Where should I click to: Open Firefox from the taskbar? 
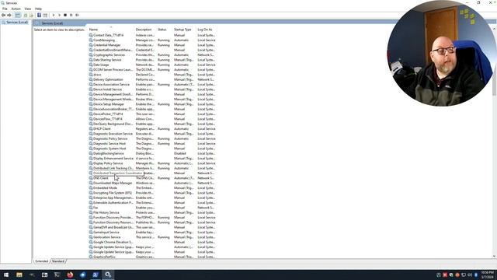click(70, 275)
